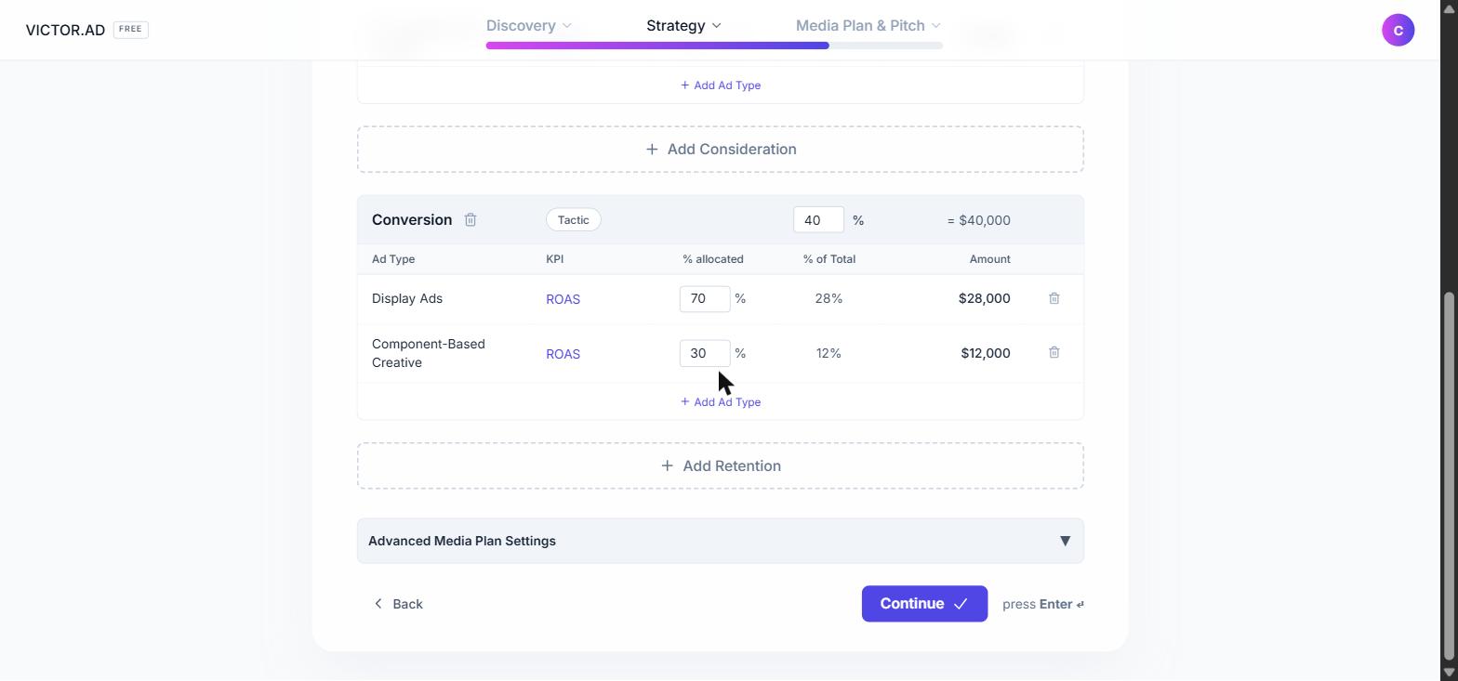This screenshot has height=681, width=1458.
Task: Expand Advanced Media Plan Settings triangle
Action: 1066,541
